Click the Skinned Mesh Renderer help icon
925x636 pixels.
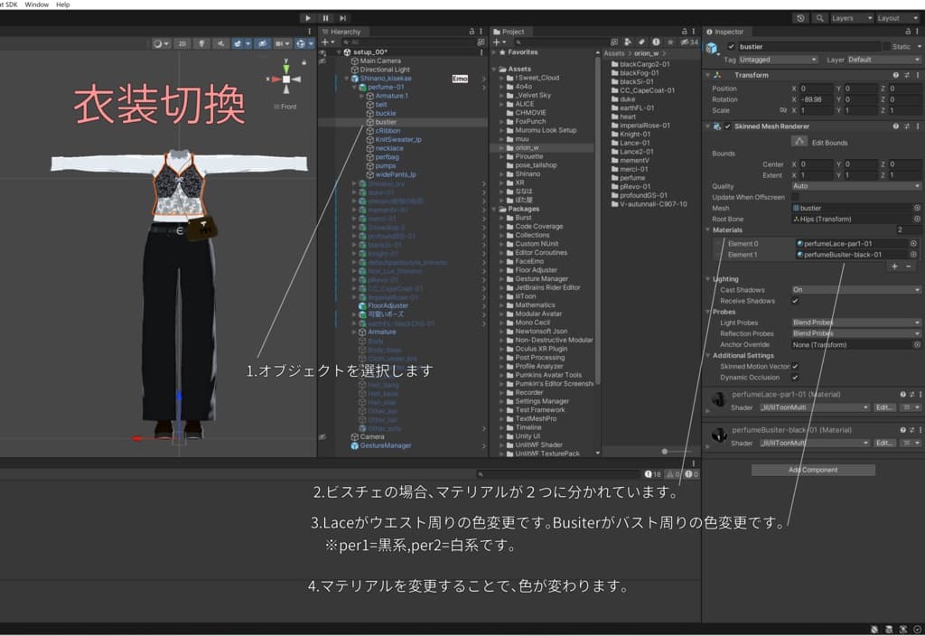click(897, 126)
